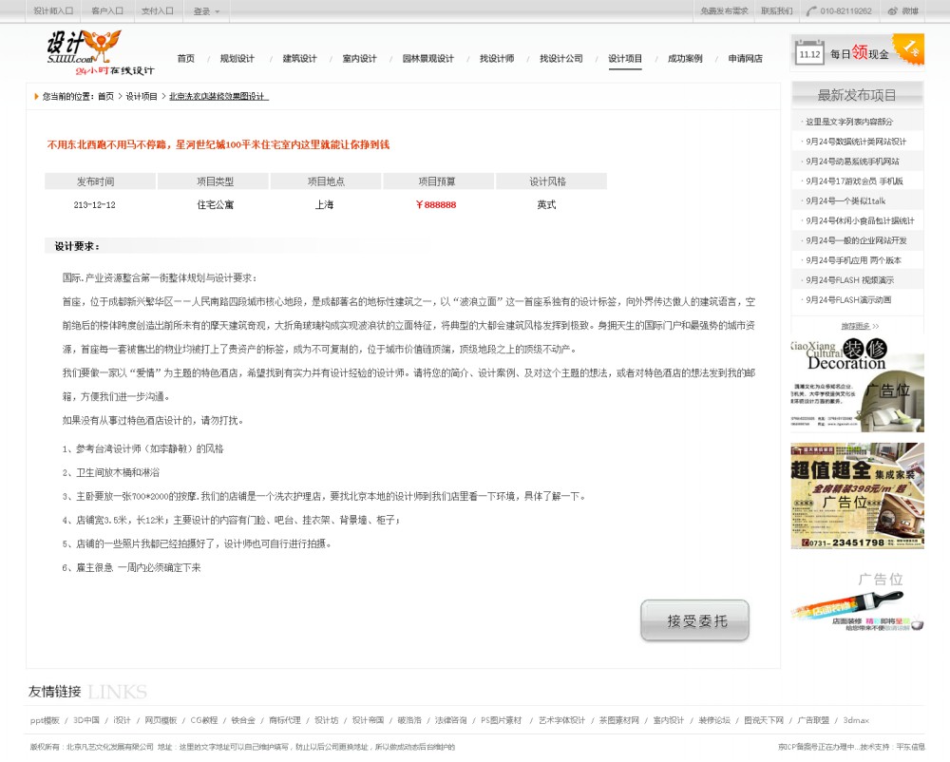Click the Weibo (微博) icon top right

coord(891,10)
